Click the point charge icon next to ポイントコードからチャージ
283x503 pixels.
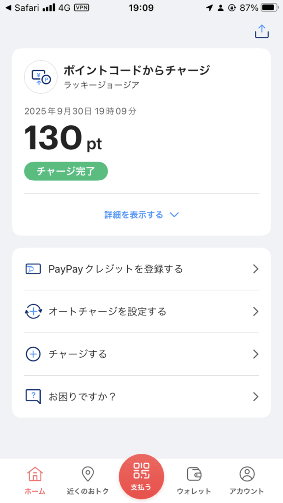(40, 77)
